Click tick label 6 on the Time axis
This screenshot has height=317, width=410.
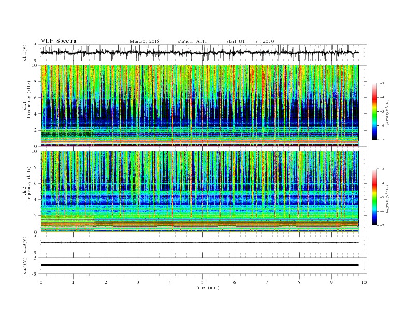click(x=235, y=282)
